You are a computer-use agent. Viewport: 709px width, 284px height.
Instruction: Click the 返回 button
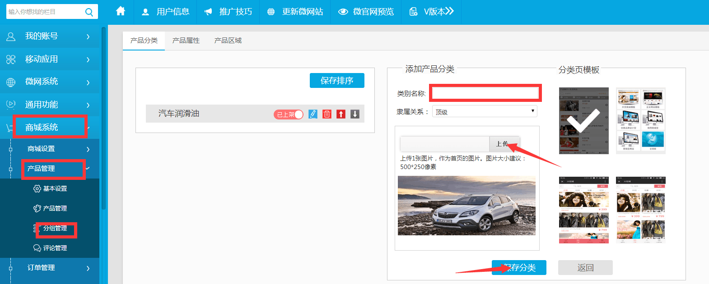pyautogui.click(x=585, y=268)
